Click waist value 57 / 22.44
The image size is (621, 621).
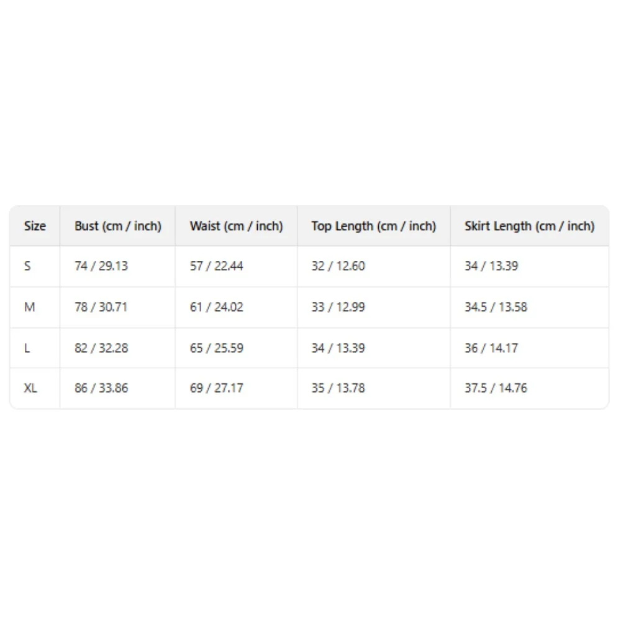coord(216,266)
